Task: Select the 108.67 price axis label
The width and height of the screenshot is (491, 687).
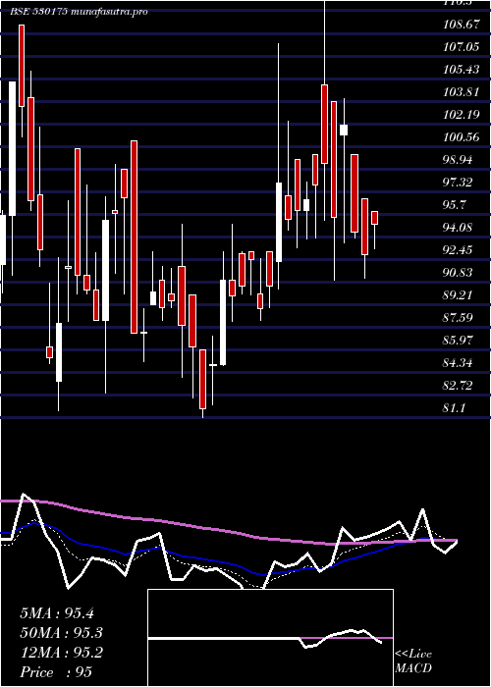Action: [x=461, y=25]
